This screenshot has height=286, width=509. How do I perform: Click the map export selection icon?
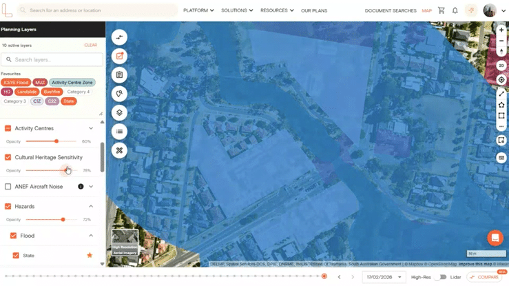(x=501, y=140)
